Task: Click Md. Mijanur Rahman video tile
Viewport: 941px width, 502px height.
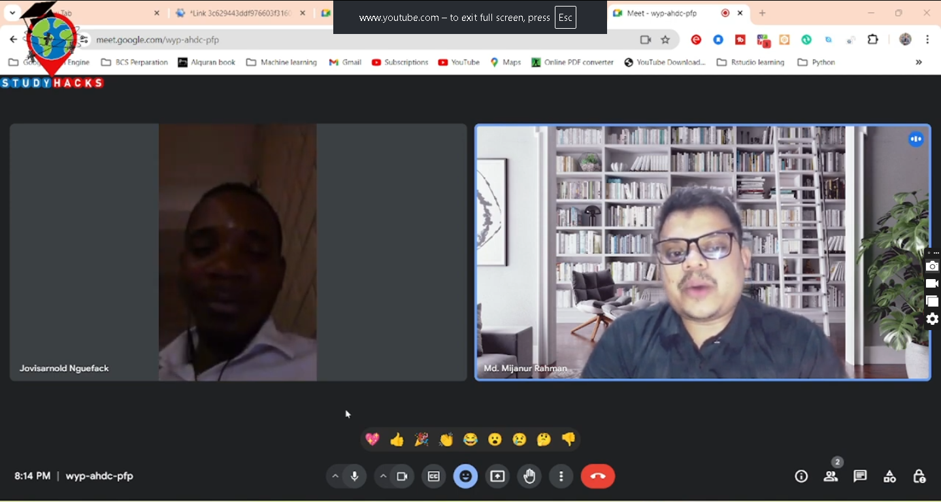Action: click(702, 252)
